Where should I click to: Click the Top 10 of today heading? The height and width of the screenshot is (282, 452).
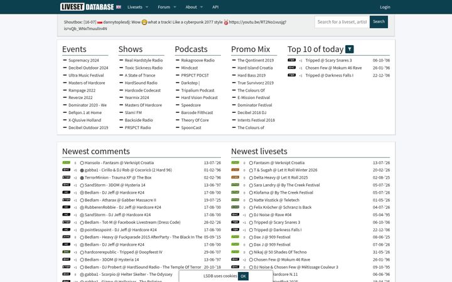(315, 50)
